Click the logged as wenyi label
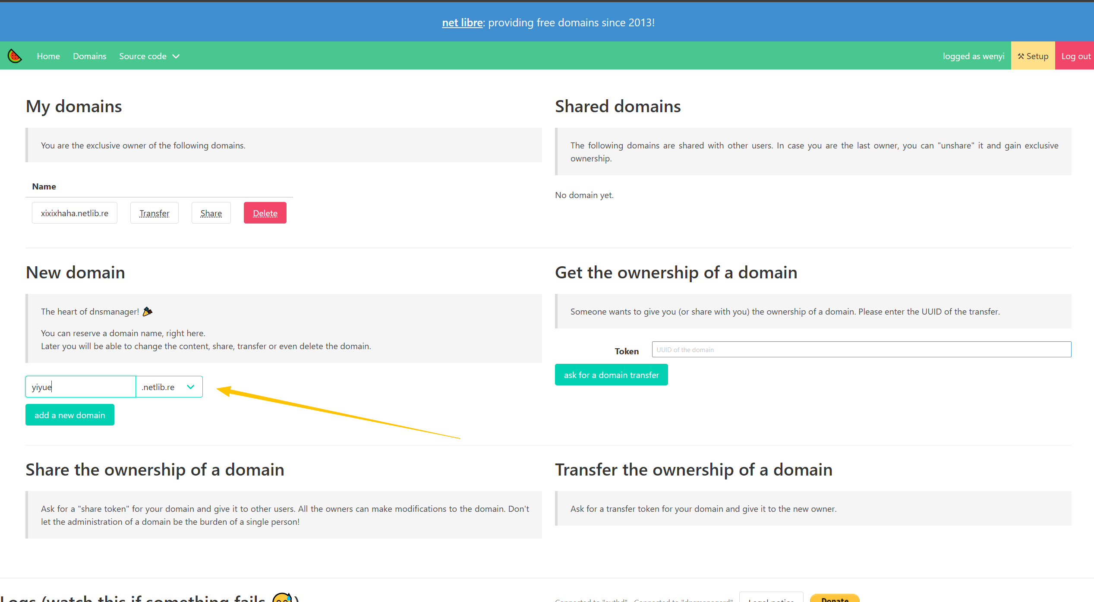 pyautogui.click(x=973, y=56)
